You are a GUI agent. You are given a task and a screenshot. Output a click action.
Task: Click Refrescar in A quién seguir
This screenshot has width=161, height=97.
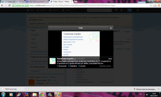[x=45, y=77]
